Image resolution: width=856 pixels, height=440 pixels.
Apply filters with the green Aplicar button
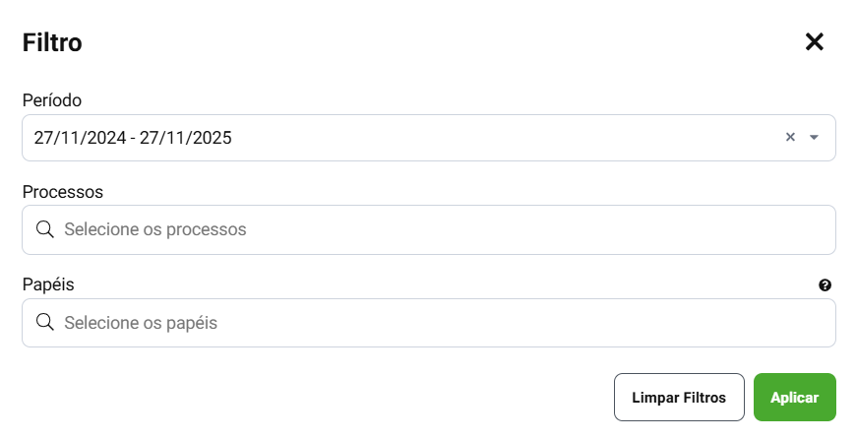click(x=794, y=398)
